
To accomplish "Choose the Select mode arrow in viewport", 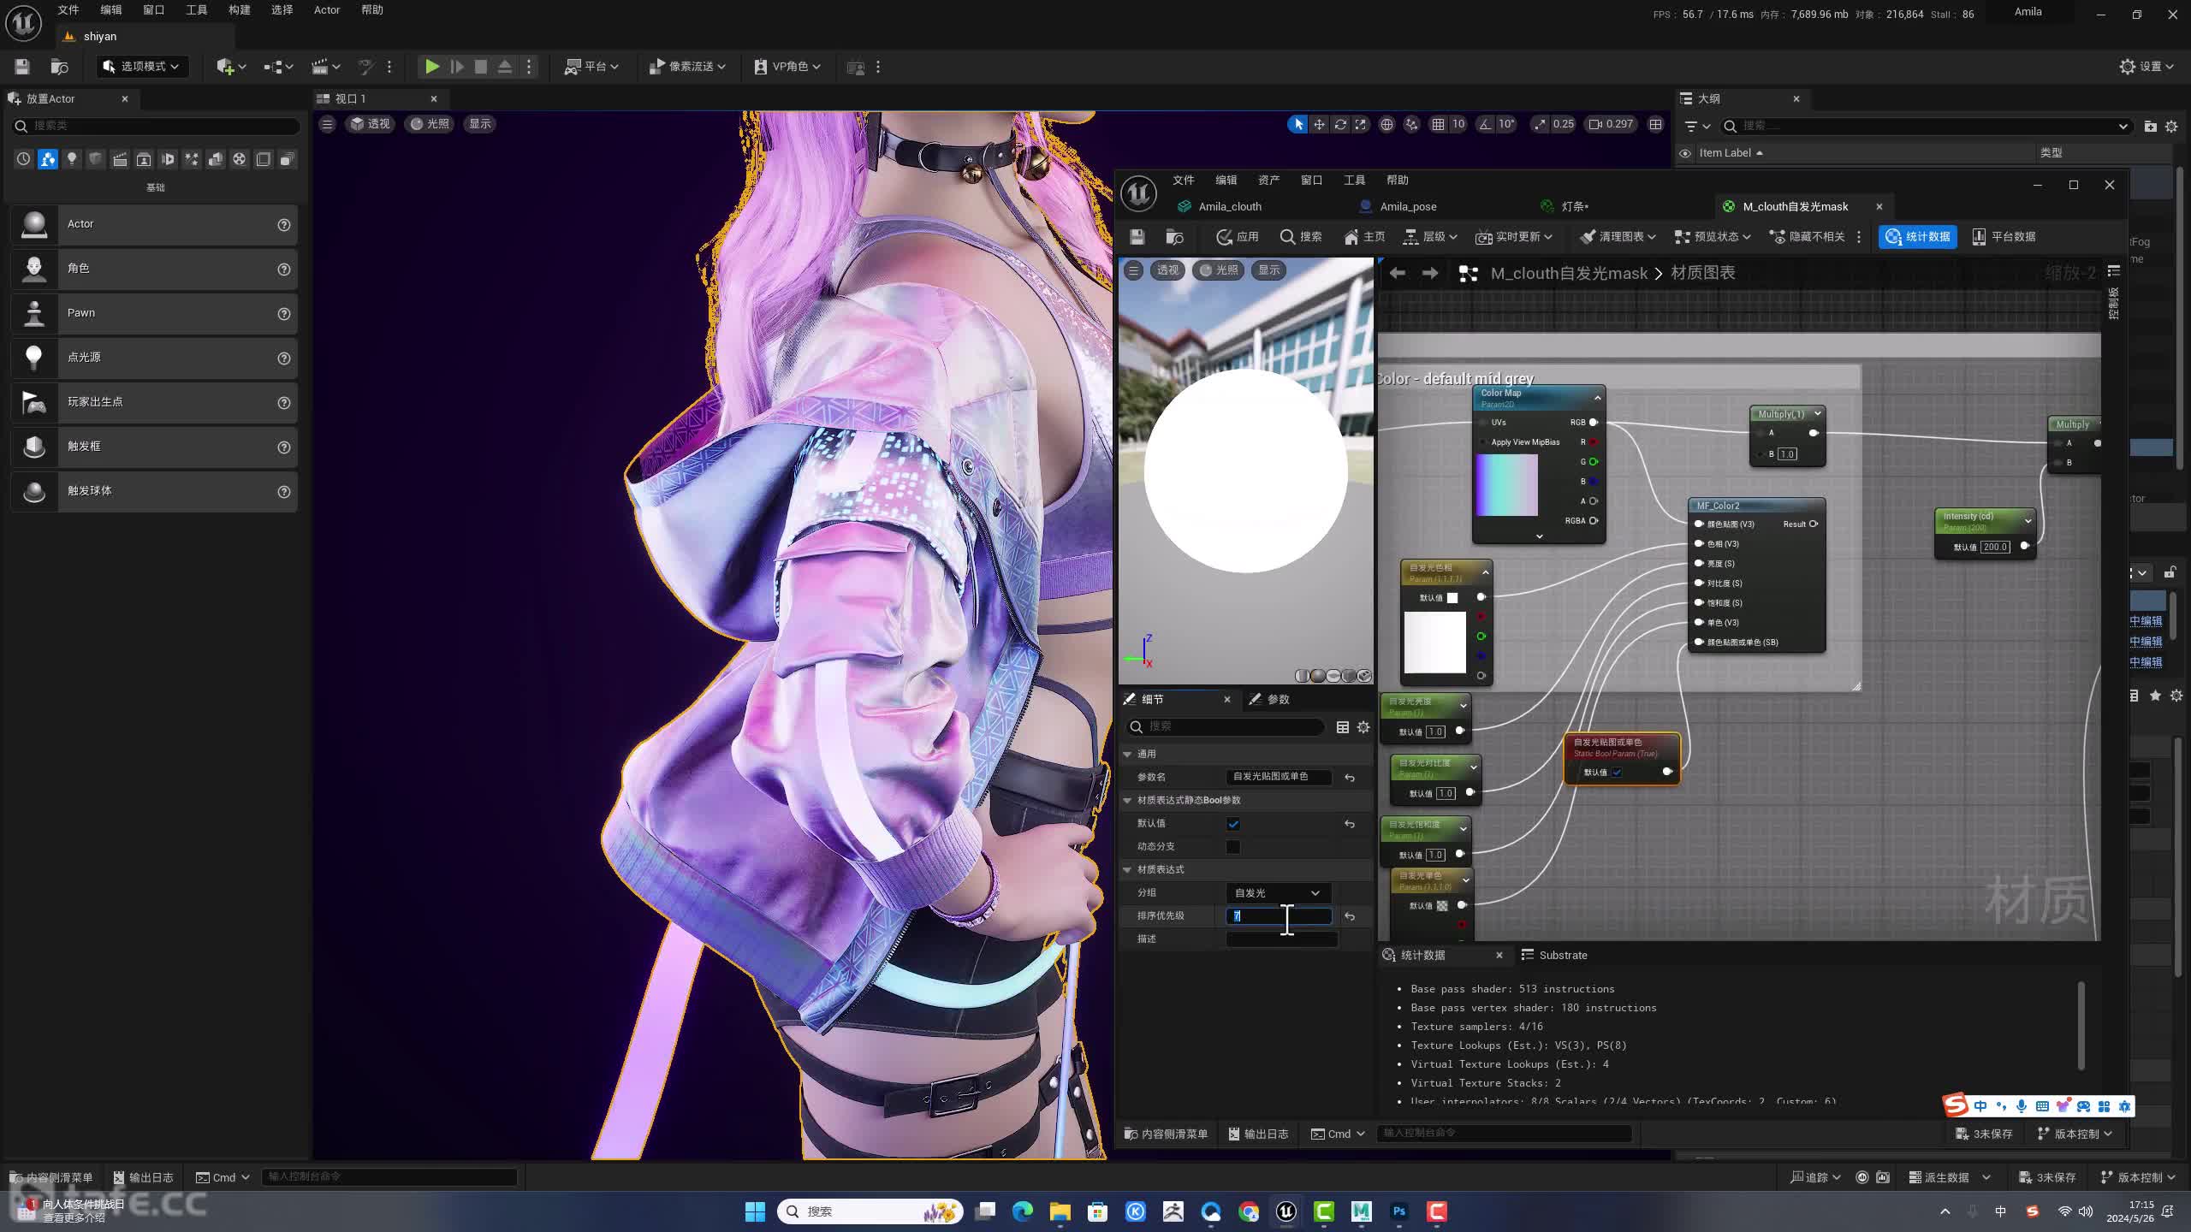I will tap(1297, 124).
